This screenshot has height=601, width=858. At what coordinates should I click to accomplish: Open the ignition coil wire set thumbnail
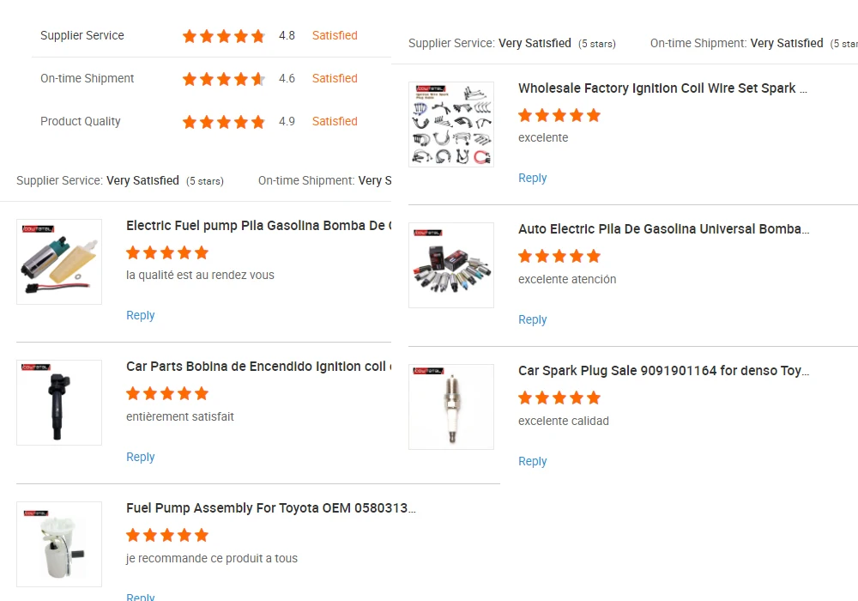pyautogui.click(x=451, y=124)
